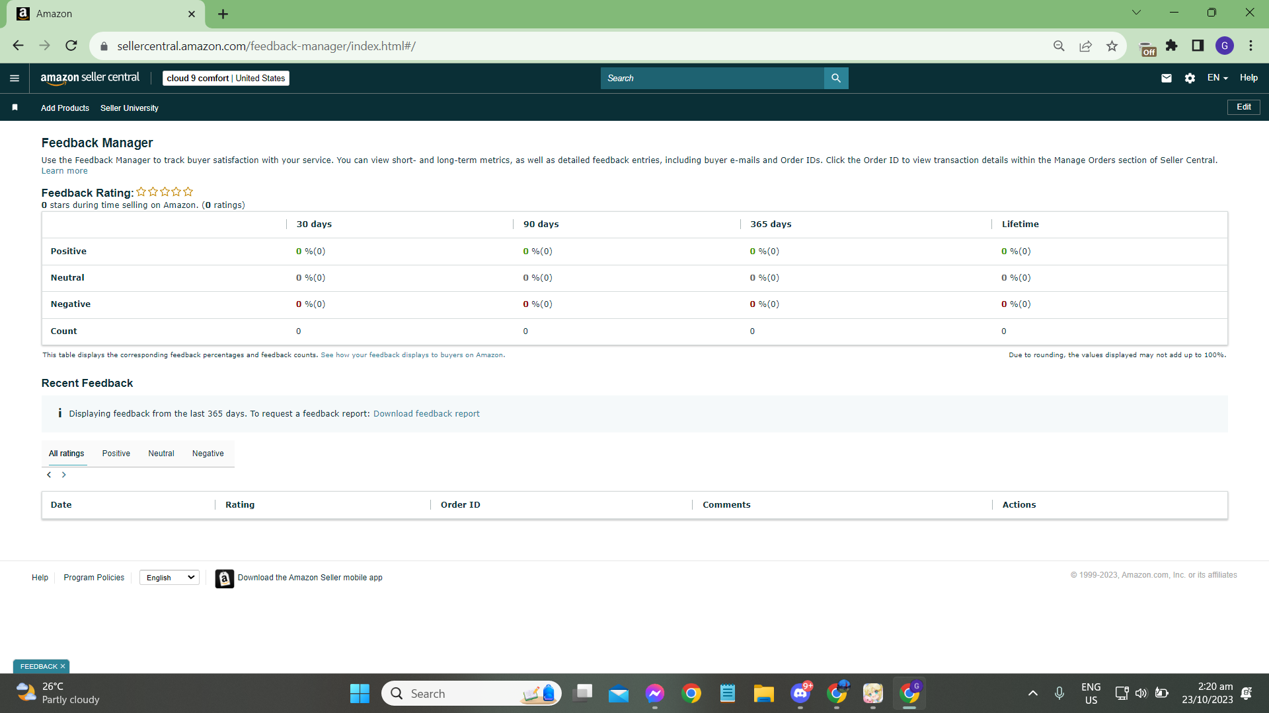The height and width of the screenshot is (713, 1269).
Task: Click the Order ID column header
Action: [461, 505]
